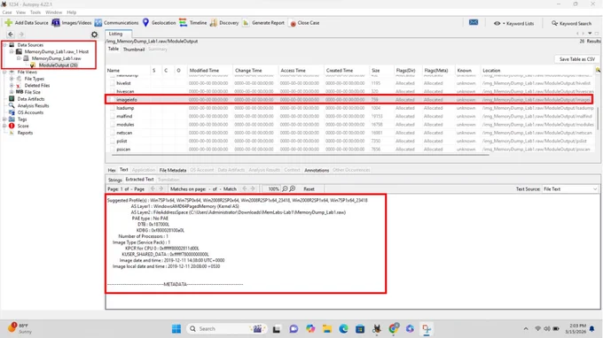Select the modules file row
This screenshot has width=603, height=338.
[x=349, y=124]
